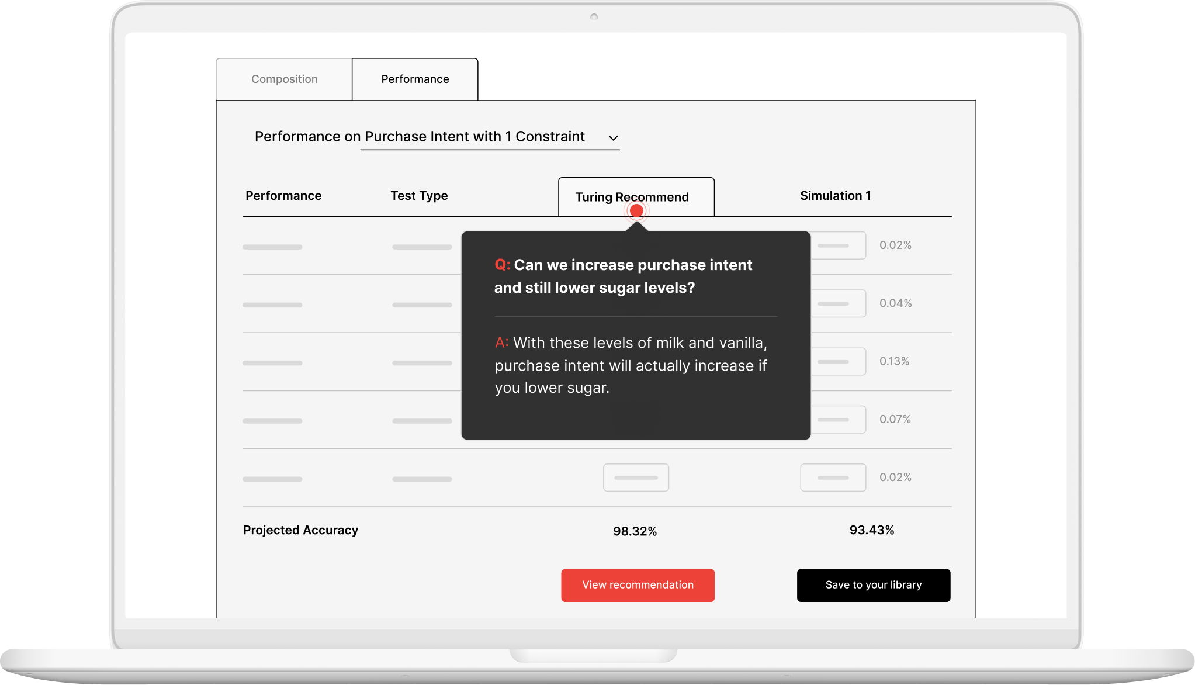Open the Purchase Intent constraint dropdown
Screen dimensions: 1195x685
pos(474,137)
